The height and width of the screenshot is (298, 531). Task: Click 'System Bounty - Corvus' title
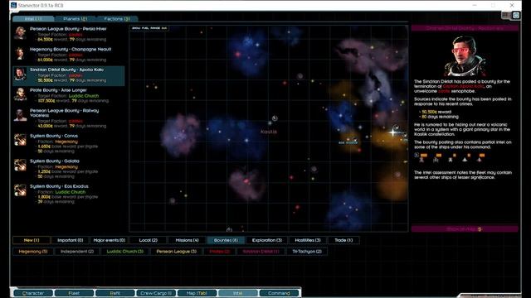[53, 136]
